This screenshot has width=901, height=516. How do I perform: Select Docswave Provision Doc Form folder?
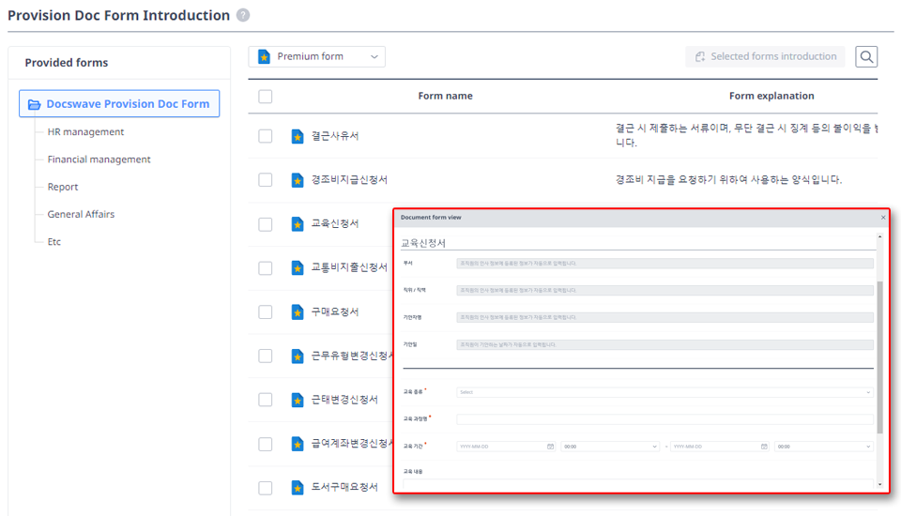[119, 104]
